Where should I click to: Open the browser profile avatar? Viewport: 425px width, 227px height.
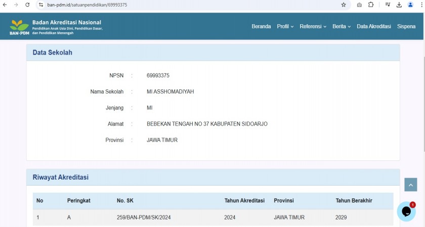(x=410, y=5)
